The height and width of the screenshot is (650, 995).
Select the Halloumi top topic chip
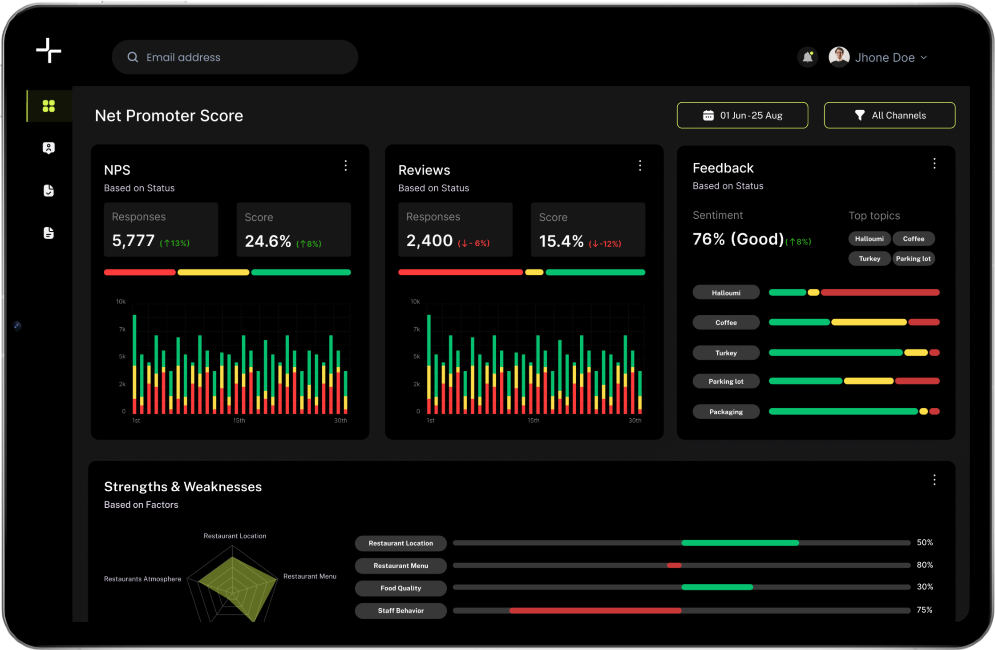(x=869, y=239)
